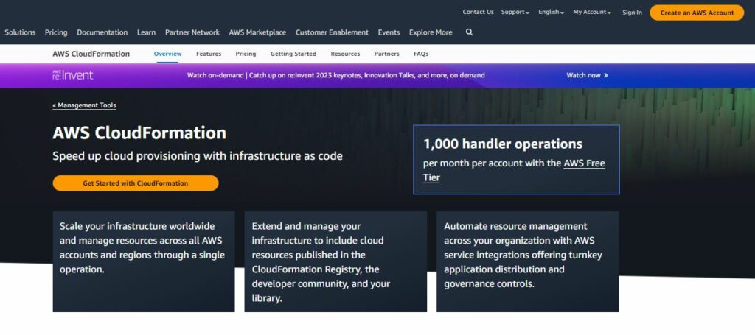This screenshot has height=335, width=755.
Task: Switch to the Resources tab
Action: pyautogui.click(x=345, y=54)
